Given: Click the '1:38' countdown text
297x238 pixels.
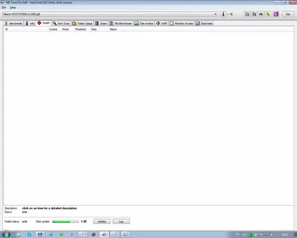Looking at the screenshot, I should [84, 222].
